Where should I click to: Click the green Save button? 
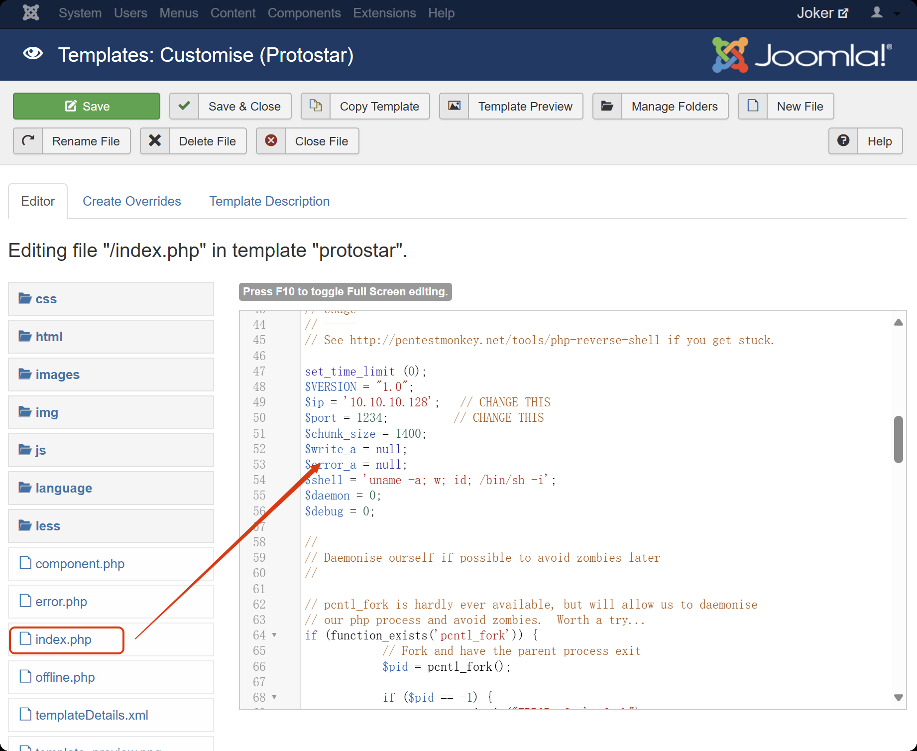click(87, 106)
